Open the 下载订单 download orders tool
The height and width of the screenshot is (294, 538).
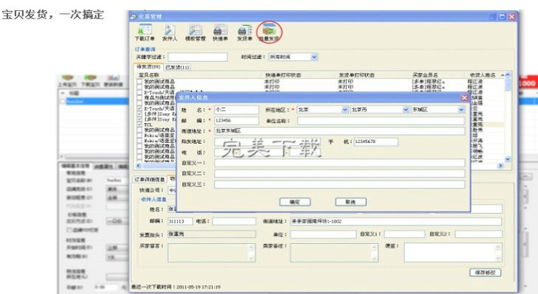pyautogui.click(x=144, y=32)
